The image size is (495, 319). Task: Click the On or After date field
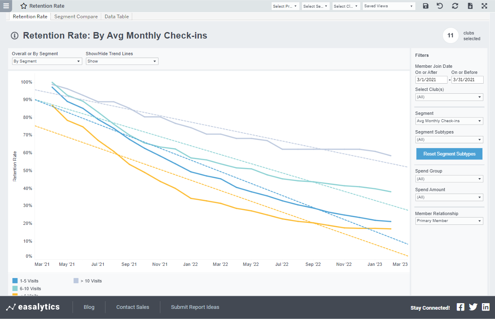click(x=431, y=80)
